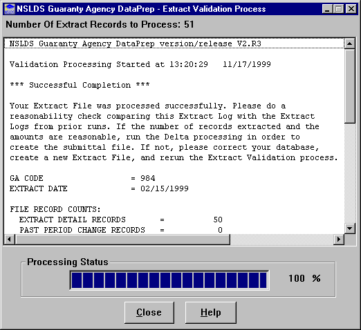This screenshot has width=361, height=330.
Task: Click the Processing Status progress bar
Action: click(169, 280)
